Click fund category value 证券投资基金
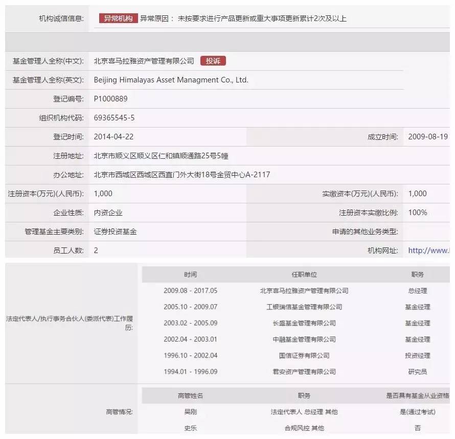 click(115, 232)
